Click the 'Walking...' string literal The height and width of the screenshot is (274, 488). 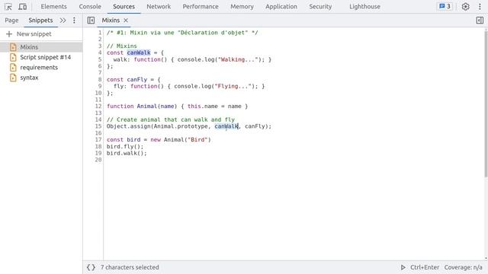pyautogui.click(x=237, y=59)
